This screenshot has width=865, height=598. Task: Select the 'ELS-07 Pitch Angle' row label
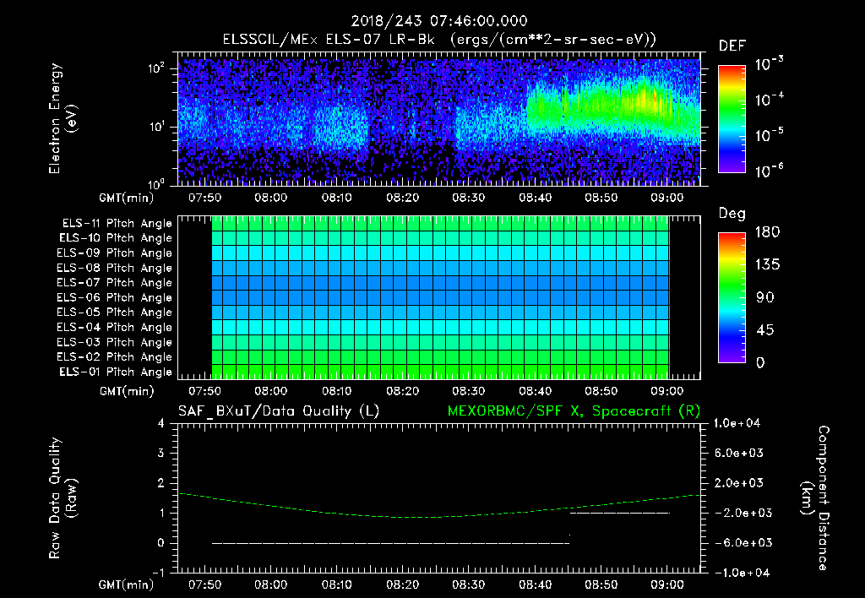pyautogui.click(x=115, y=282)
